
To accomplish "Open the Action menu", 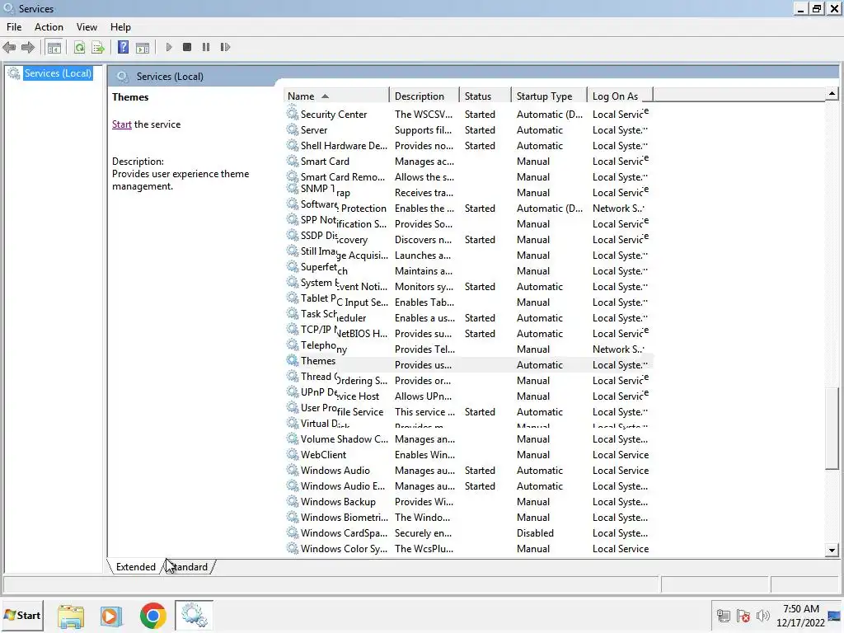I will pyautogui.click(x=49, y=27).
